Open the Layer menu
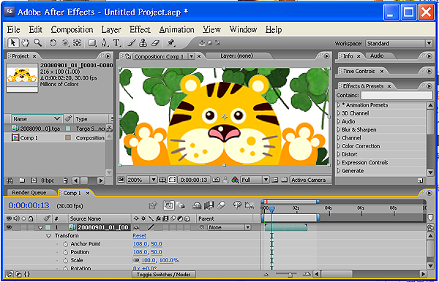 pos(111,30)
